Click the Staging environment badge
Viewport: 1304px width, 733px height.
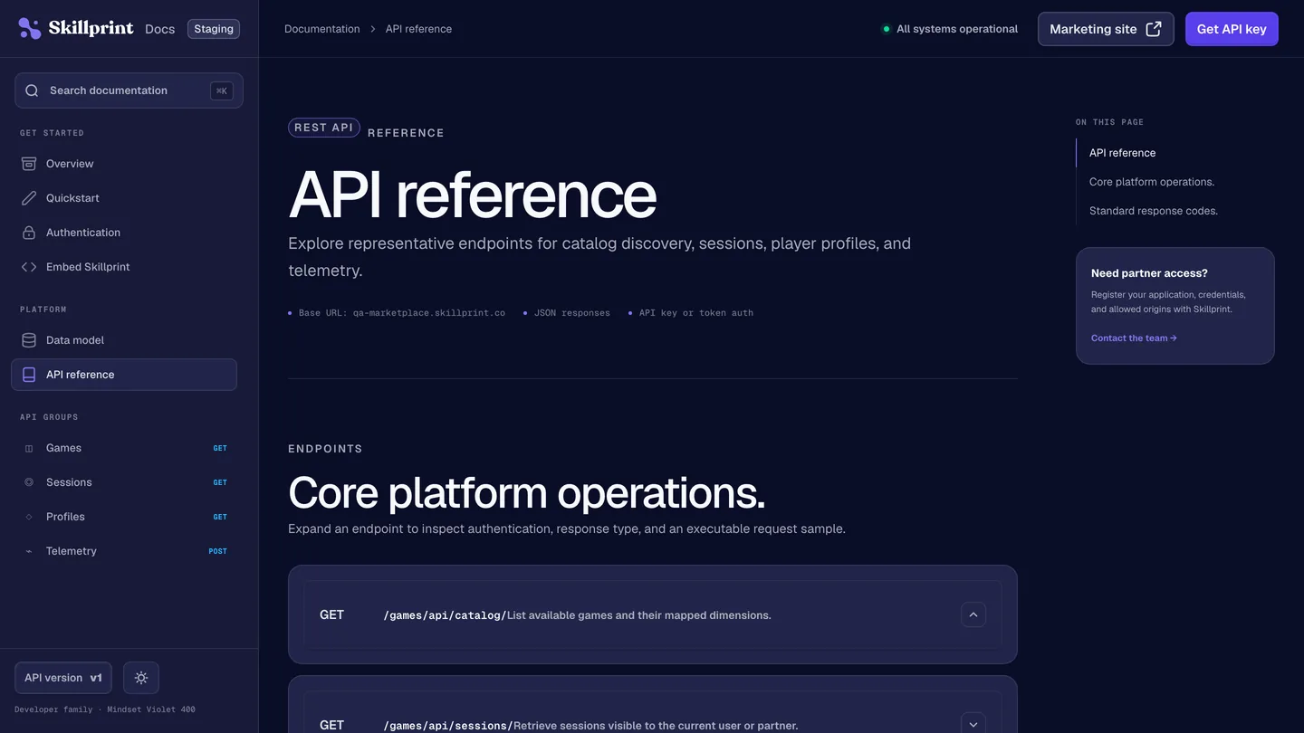point(214,29)
